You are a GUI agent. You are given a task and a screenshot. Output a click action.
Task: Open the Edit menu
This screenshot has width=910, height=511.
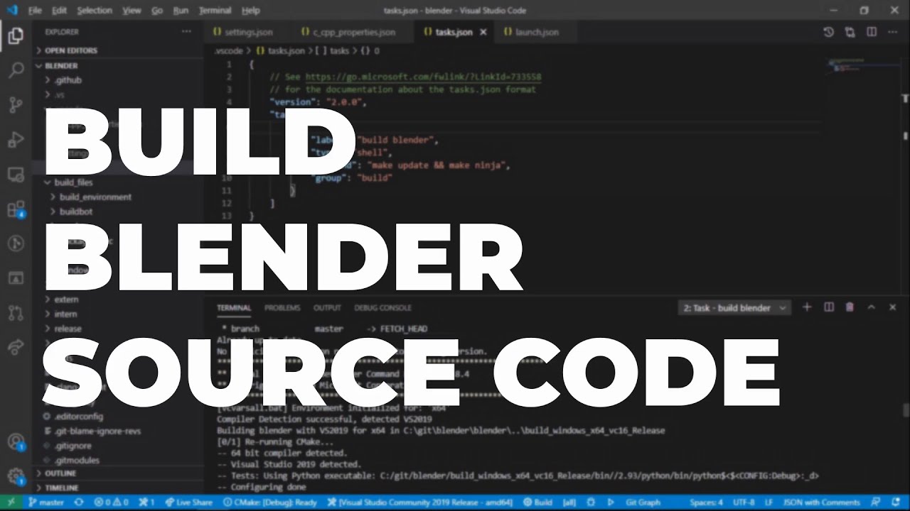(x=59, y=11)
